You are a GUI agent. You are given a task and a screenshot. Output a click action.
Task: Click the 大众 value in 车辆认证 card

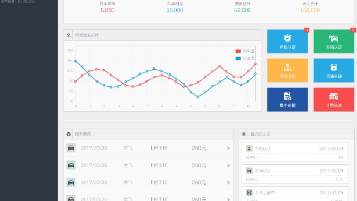tap(339, 180)
